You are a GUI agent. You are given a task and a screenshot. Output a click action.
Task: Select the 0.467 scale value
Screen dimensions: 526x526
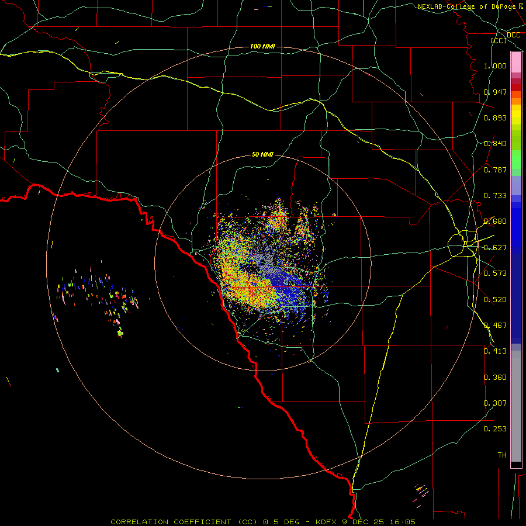[495, 326]
